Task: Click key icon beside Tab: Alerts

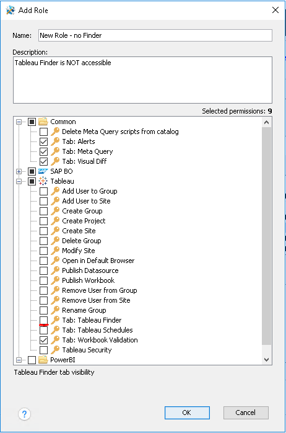Action: pos(55,141)
